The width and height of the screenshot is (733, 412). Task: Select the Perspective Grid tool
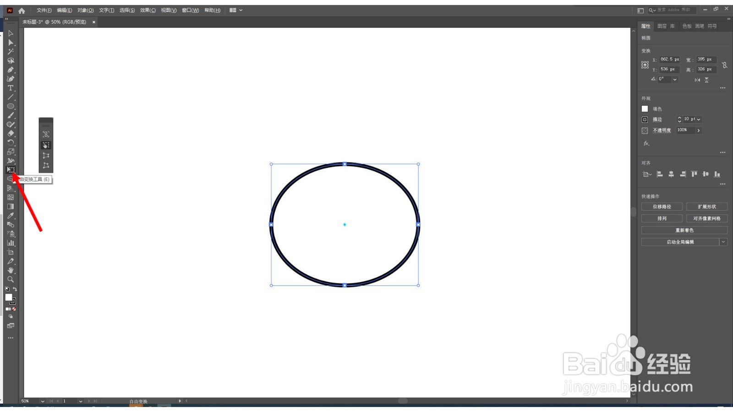pos(11,188)
